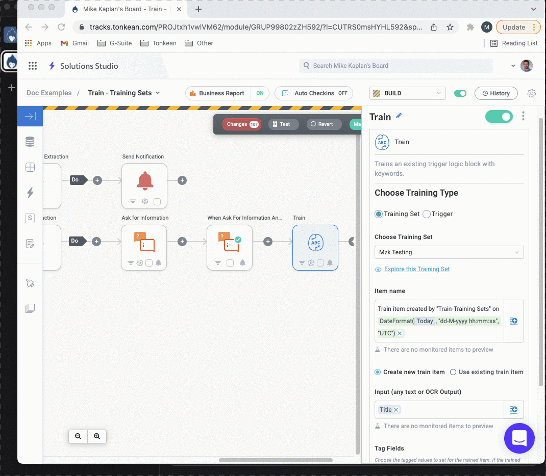Open the module settings gear icon

click(x=532, y=93)
